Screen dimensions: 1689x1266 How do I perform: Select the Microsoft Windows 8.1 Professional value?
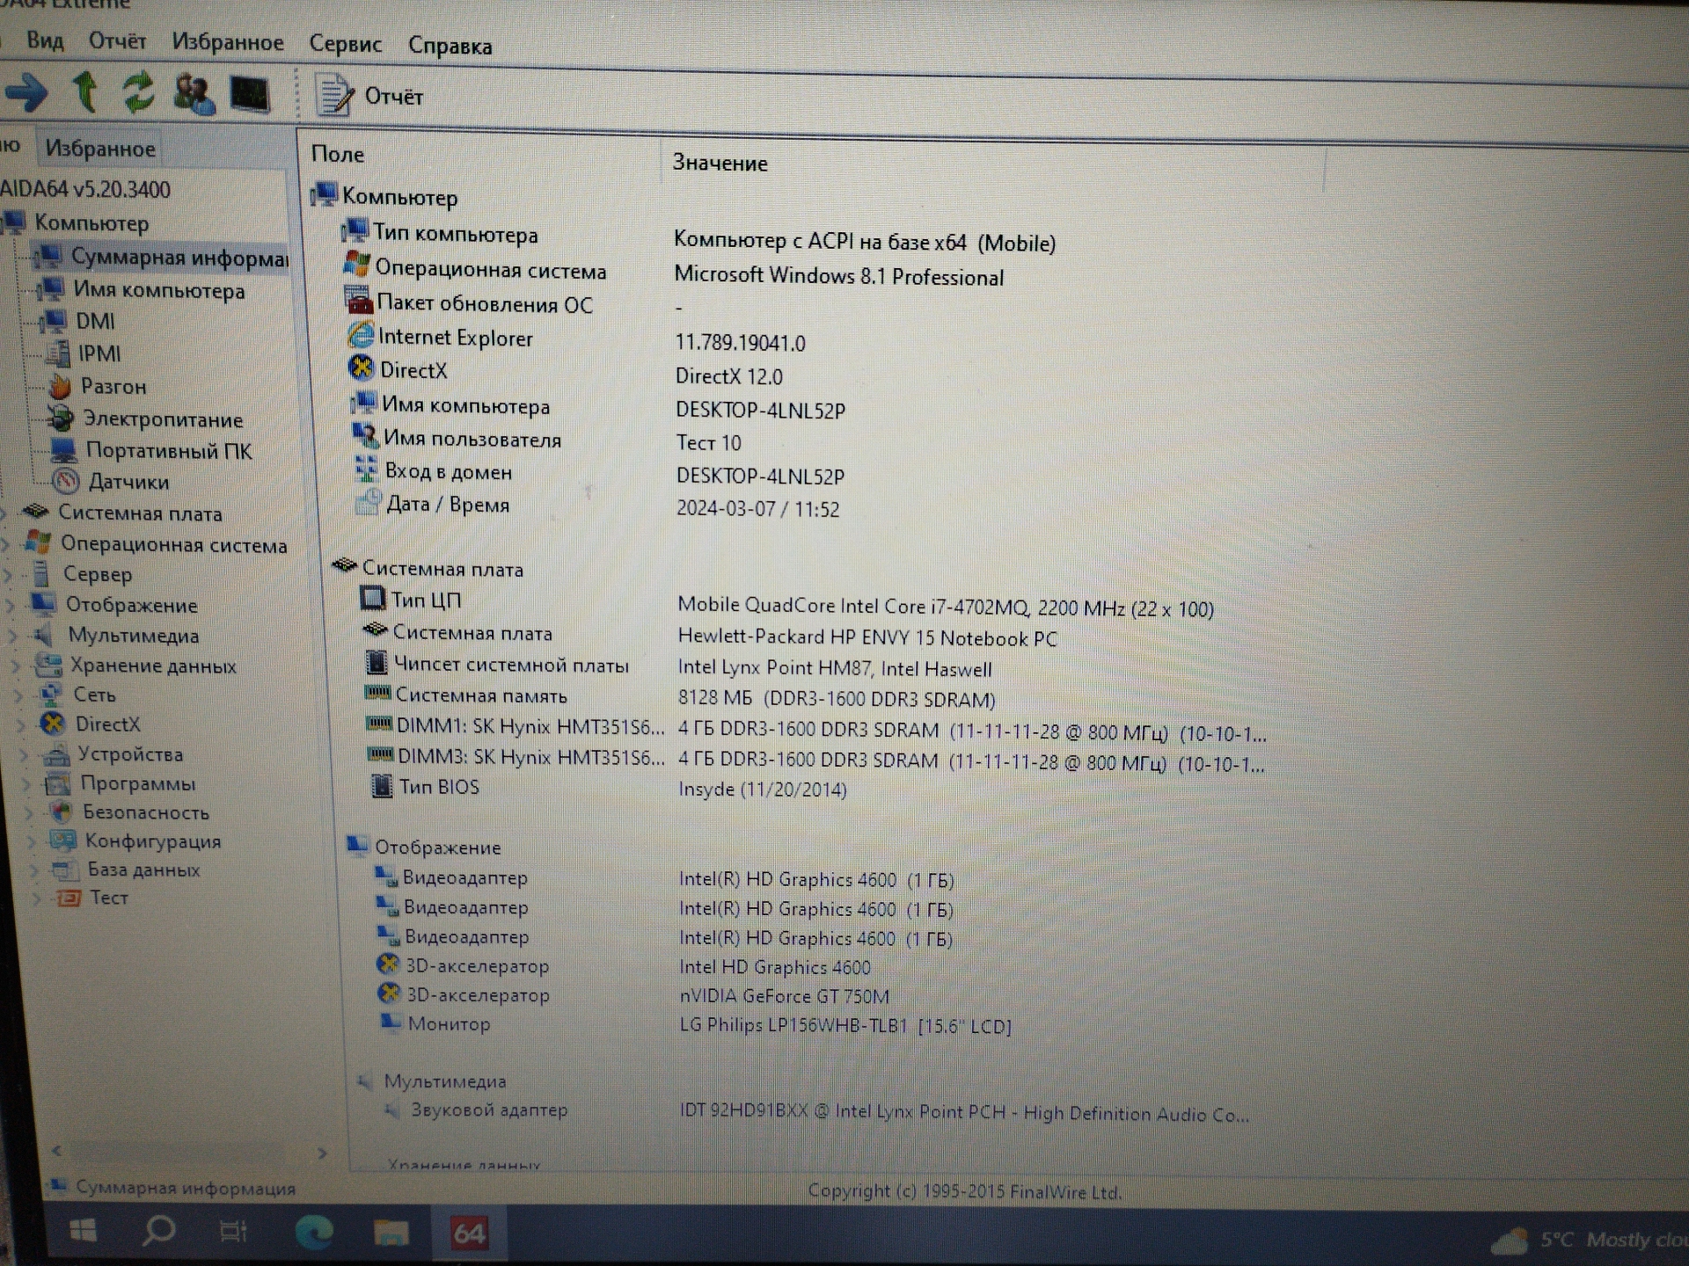pos(838,276)
